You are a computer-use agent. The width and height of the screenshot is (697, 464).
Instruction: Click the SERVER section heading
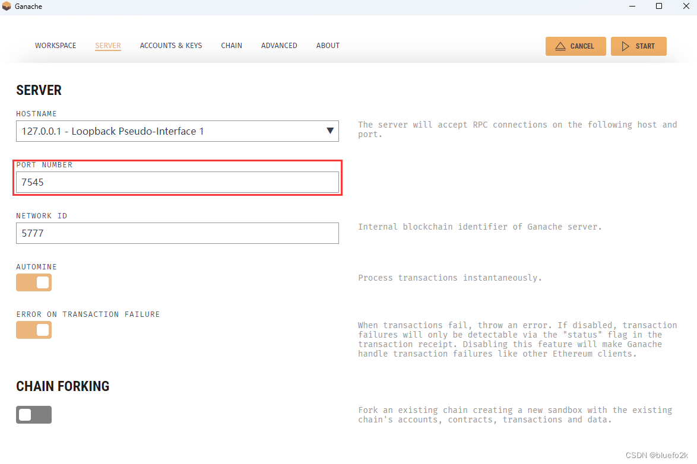(39, 90)
